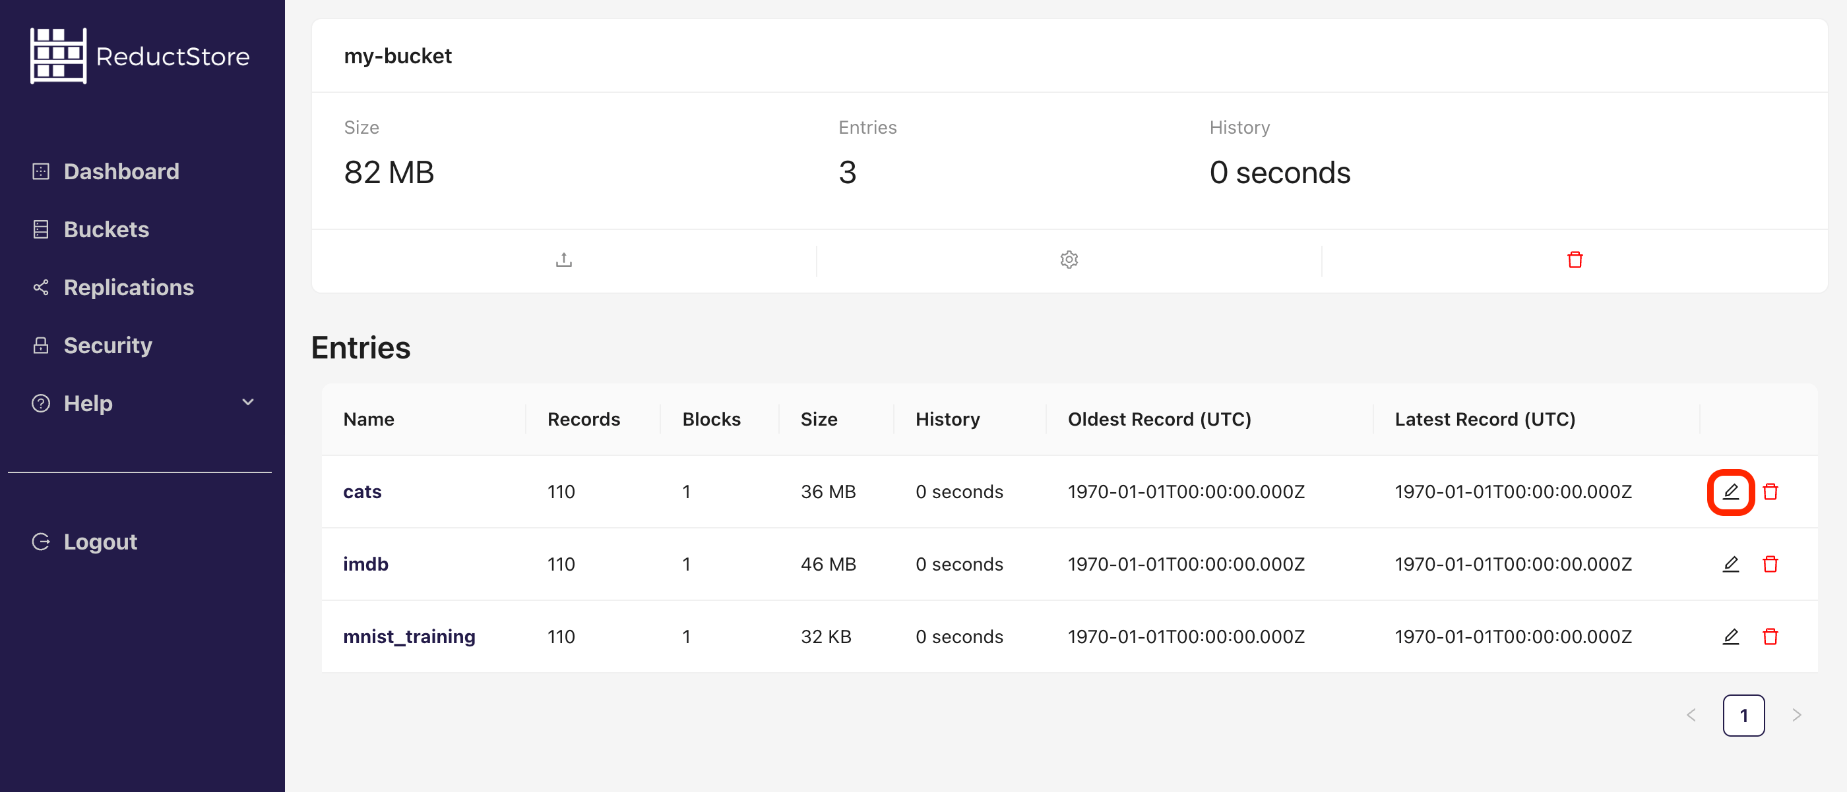Edit the cats entry with the pencil icon

(1731, 492)
